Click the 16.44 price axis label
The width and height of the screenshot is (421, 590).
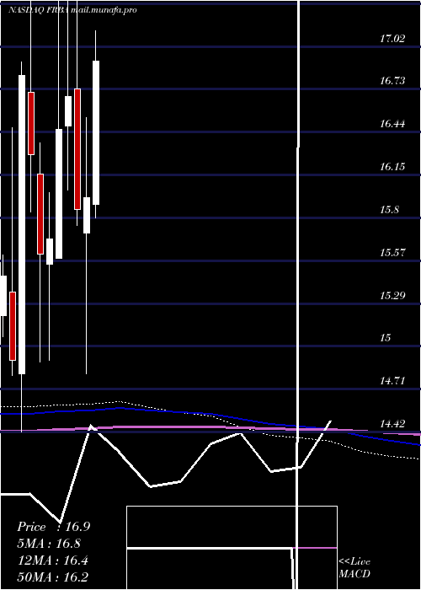(x=392, y=123)
